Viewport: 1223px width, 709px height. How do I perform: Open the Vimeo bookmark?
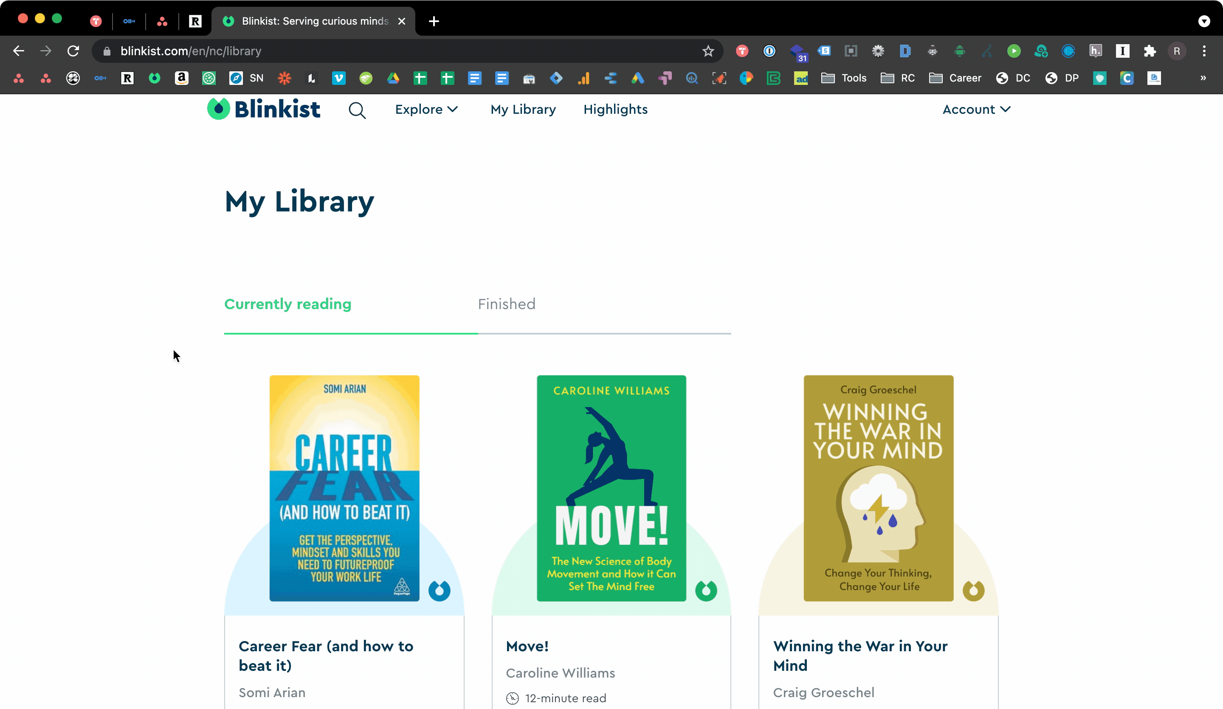tap(339, 78)
